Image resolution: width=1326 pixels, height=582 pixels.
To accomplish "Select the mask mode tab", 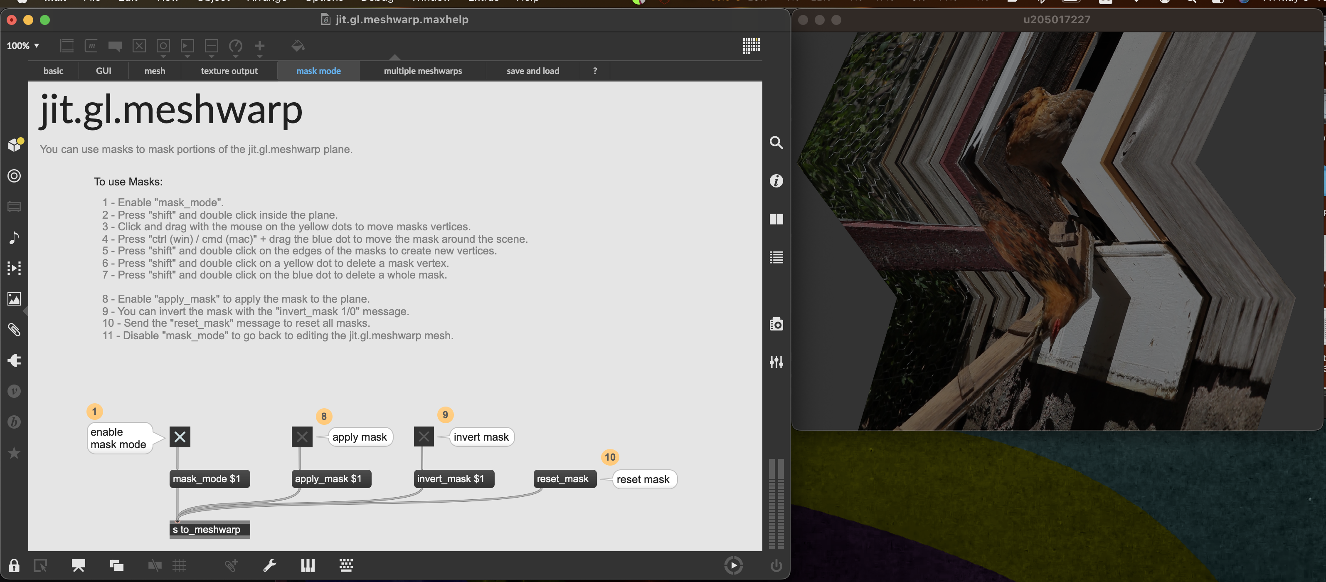I will tap(319, 71).
